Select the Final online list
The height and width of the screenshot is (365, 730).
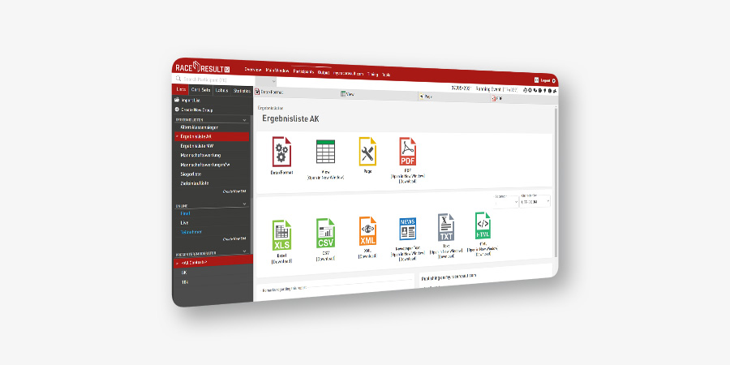185,213
